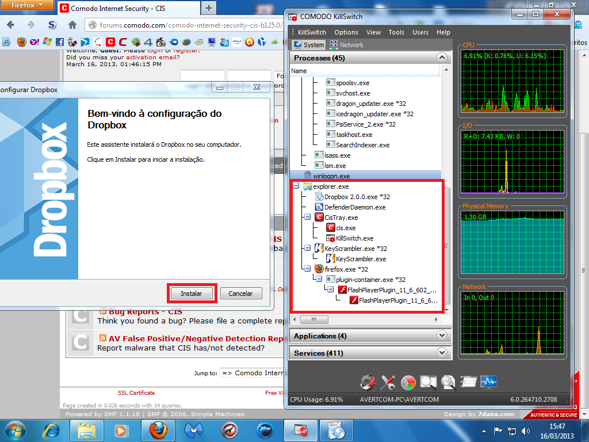This screenshot has height=442, width=589.
Task: Open Windows Media Player from the taskbar
Action: pyautogui.click(x=121, y=430)
